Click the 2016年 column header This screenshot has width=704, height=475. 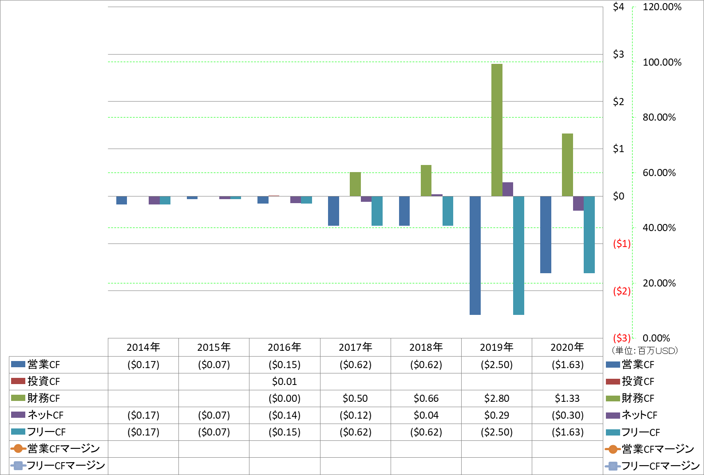(285, 347)
